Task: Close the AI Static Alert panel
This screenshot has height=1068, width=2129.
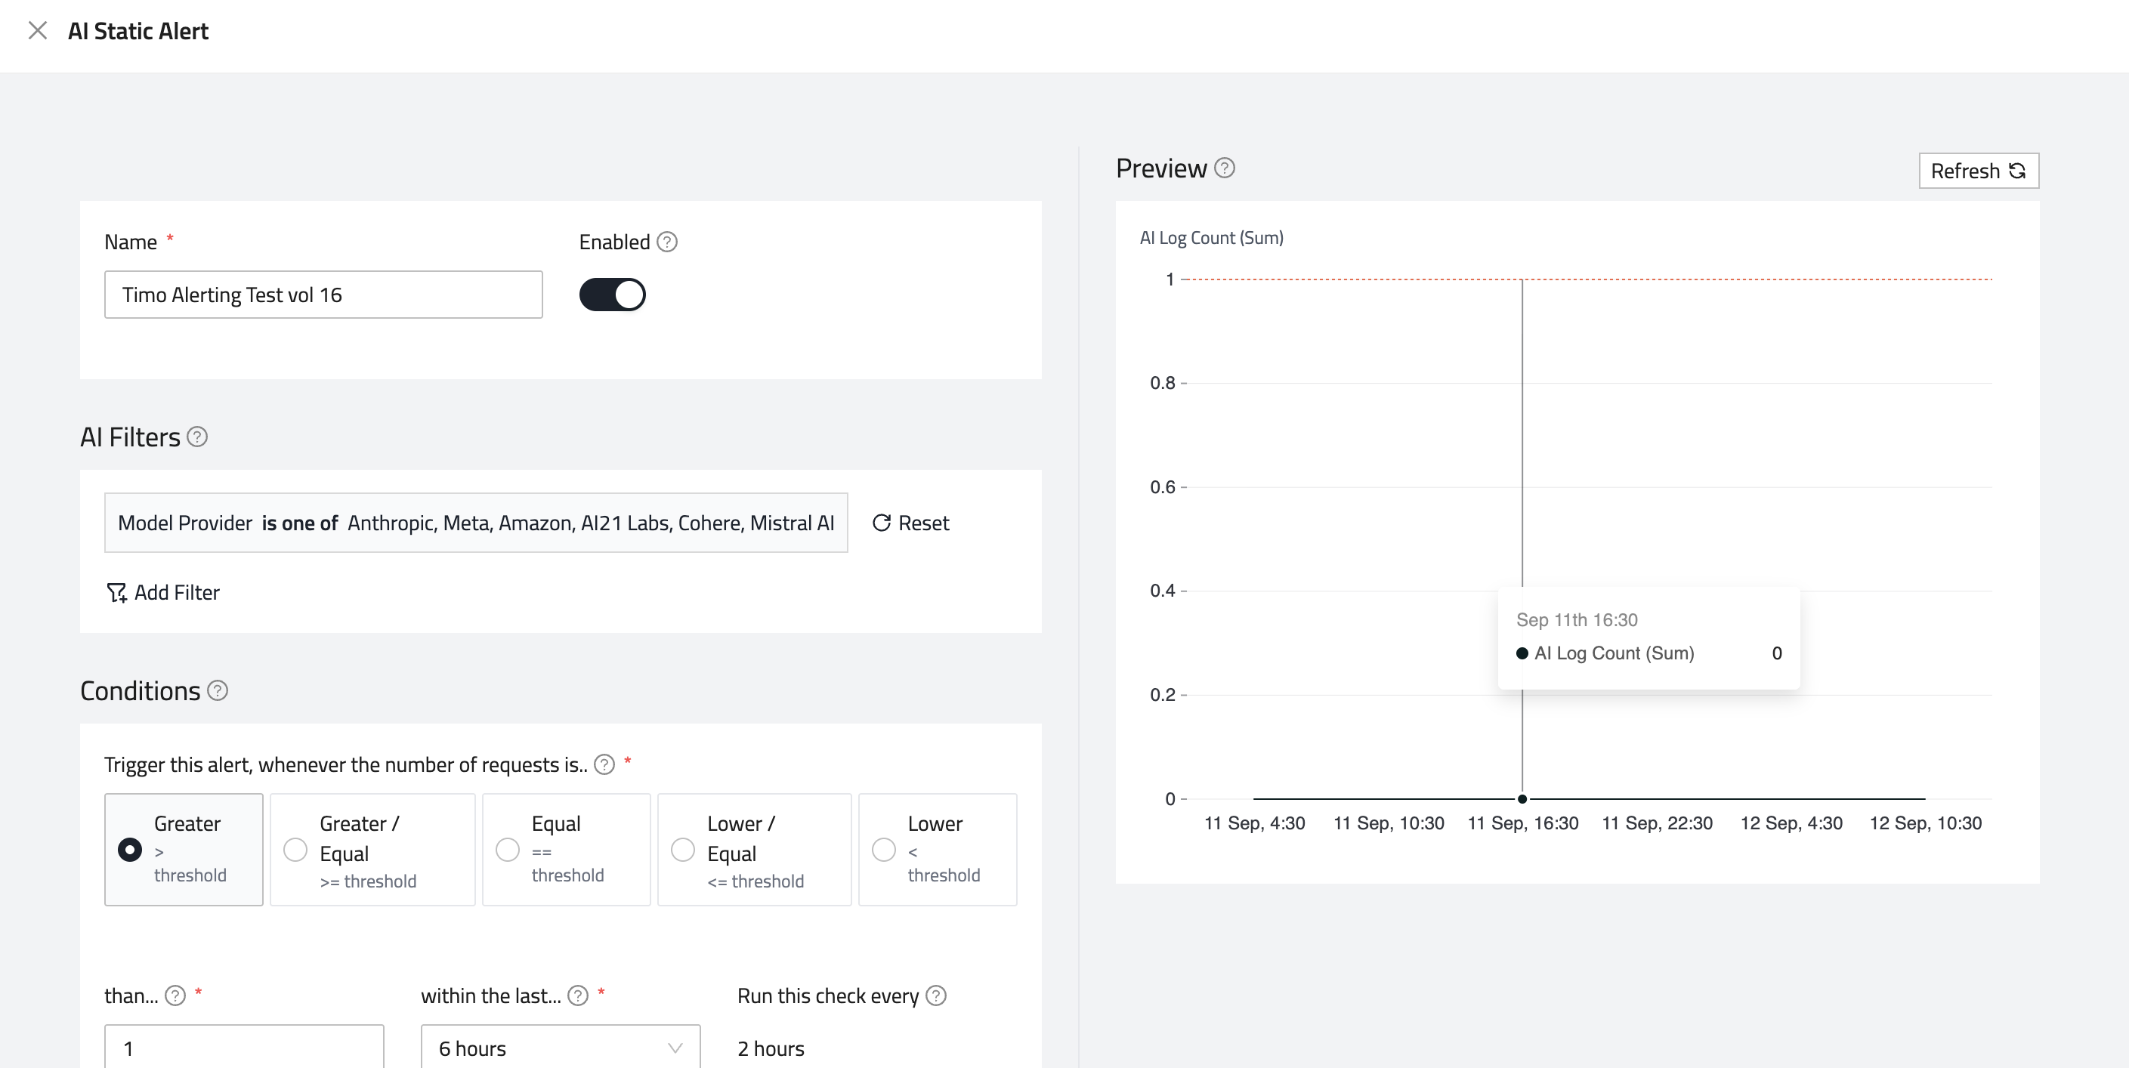Action: click(37, 30)
